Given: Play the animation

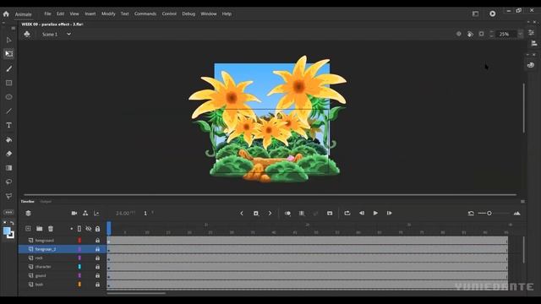Looking at the screenshot, I should [375, 214].
